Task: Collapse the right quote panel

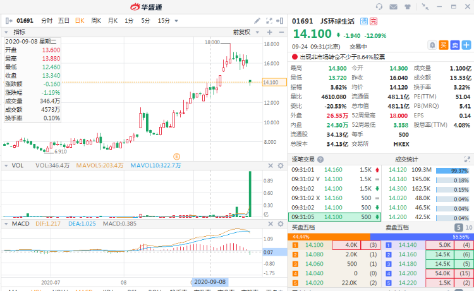Action: coord(280,21)
